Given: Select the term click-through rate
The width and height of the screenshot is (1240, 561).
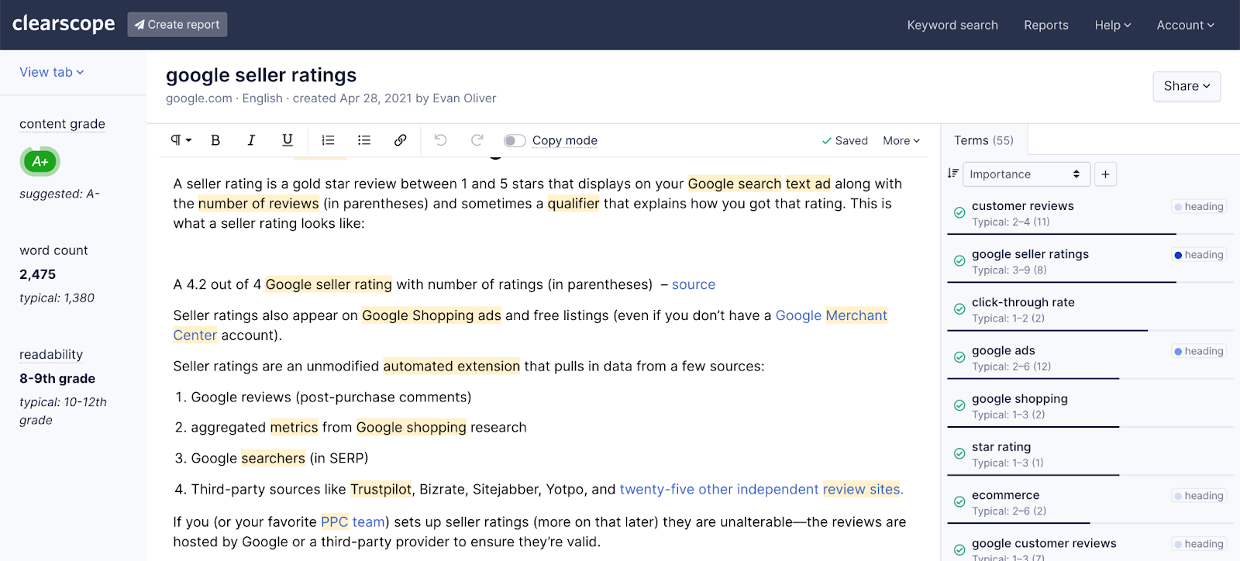Looking at the screenshot, I should [x=1023, y=302].
